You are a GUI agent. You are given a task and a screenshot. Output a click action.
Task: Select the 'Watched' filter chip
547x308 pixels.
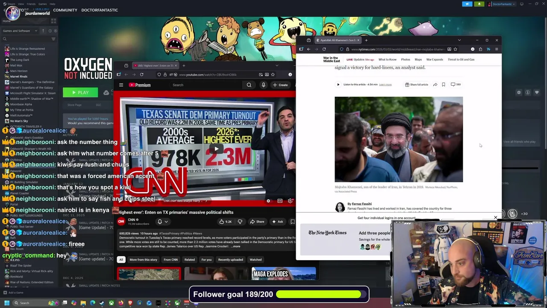pyautogui.click(x=256, y=260)
